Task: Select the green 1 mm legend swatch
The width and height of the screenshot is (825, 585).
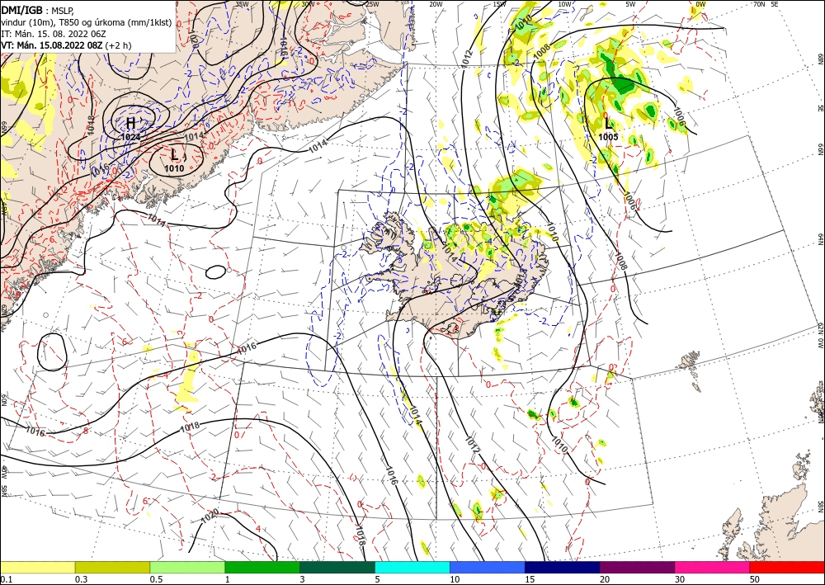Action: pyautogui.click(x=262, y=567)
